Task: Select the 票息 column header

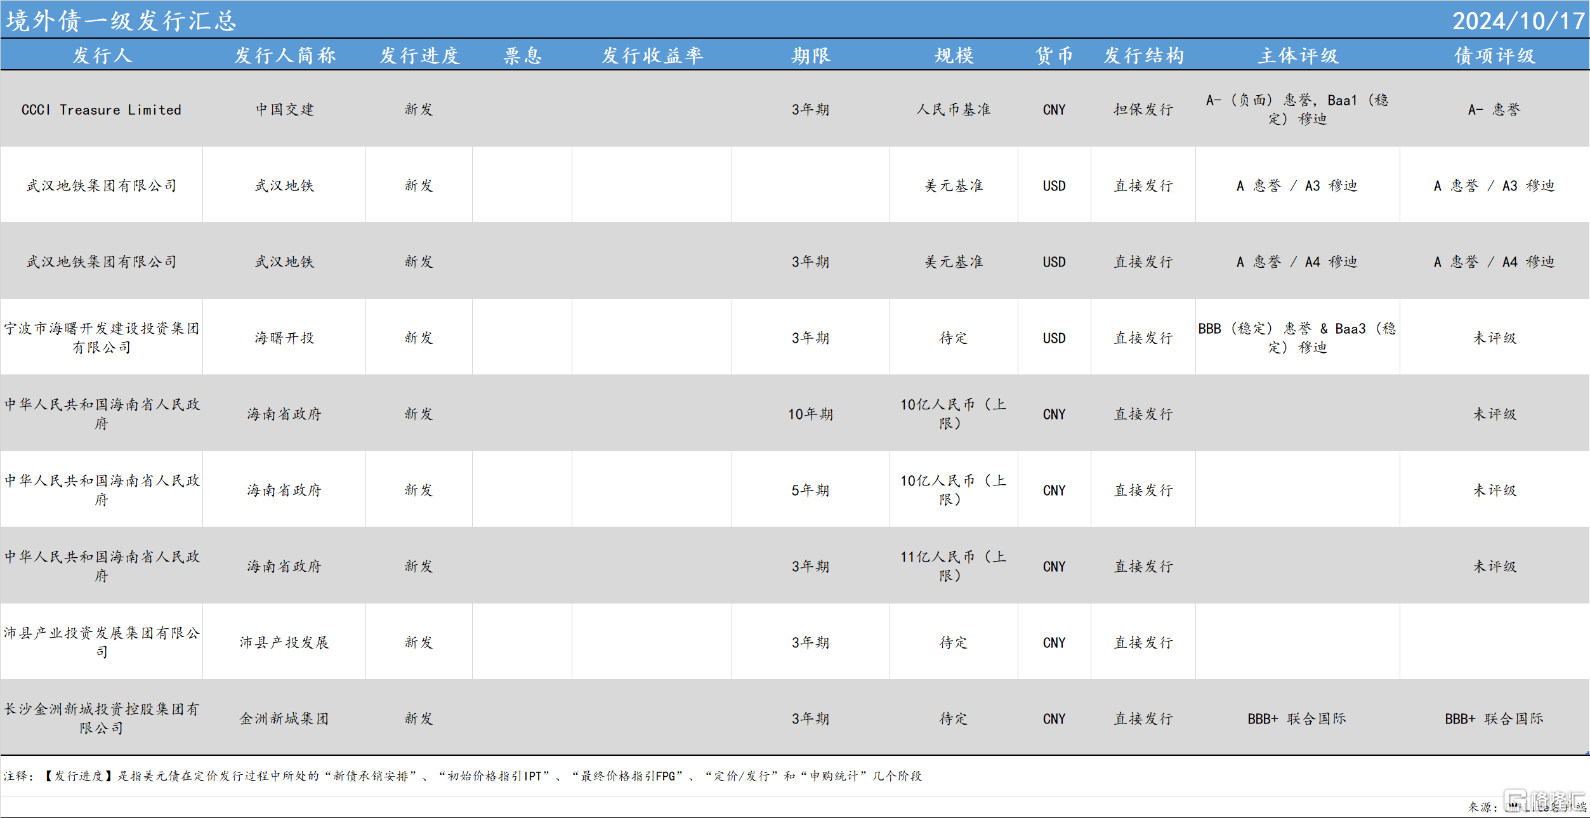Action: [x=523, y=55]
